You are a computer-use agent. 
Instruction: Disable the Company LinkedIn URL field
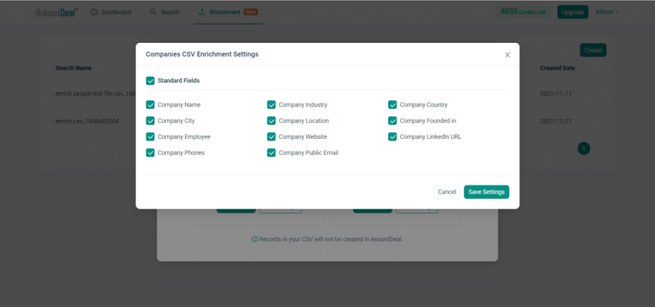pyautogui.click(x=392, y=136)
